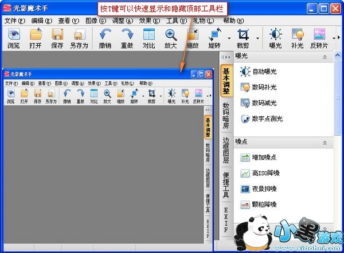Select 夜景抑噪 in the noise panel

(258, 189)
